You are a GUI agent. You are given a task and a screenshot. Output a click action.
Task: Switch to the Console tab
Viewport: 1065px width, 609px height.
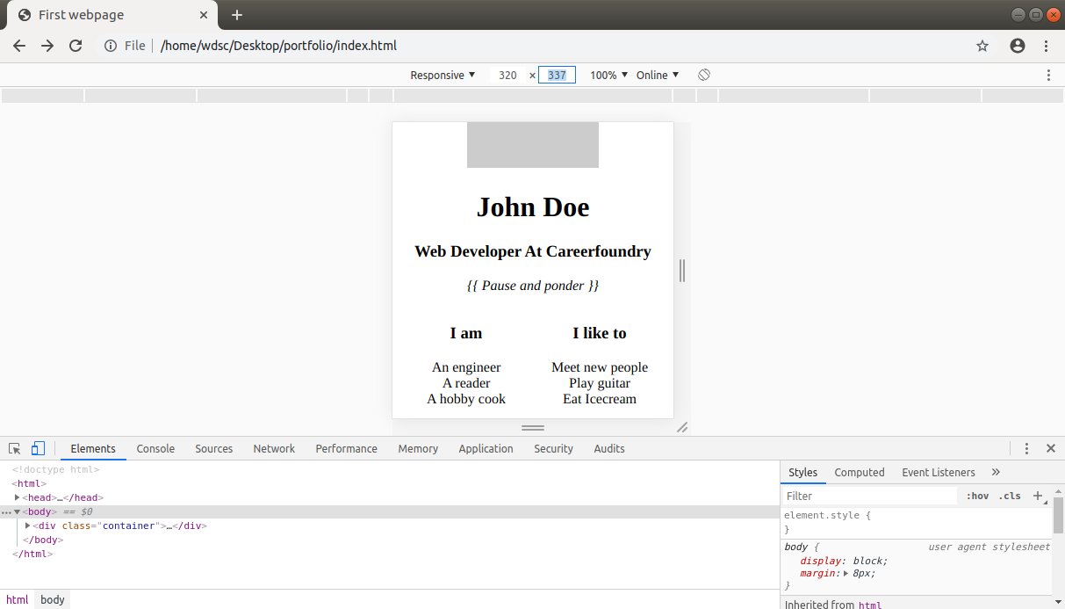[155, 448]
